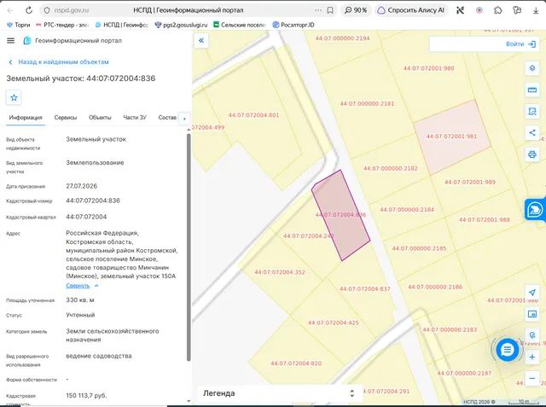Image resolution: width=546 pixels, height=407 pixels.
Task: Click the nspd.gov.ru address field
Action: coord(72,10)
